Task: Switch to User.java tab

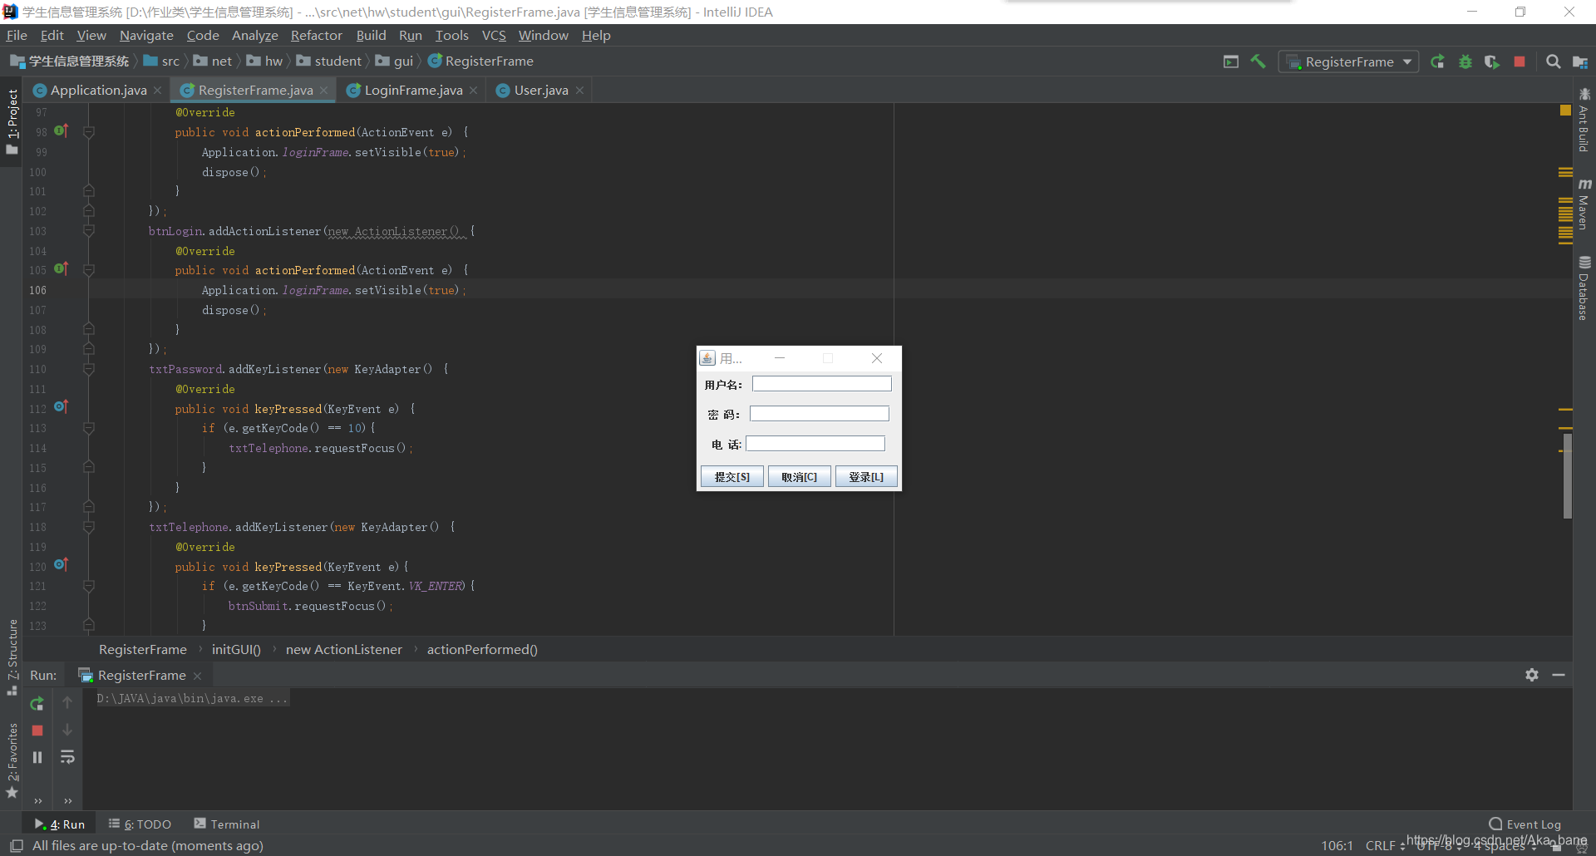Action: 541,90
